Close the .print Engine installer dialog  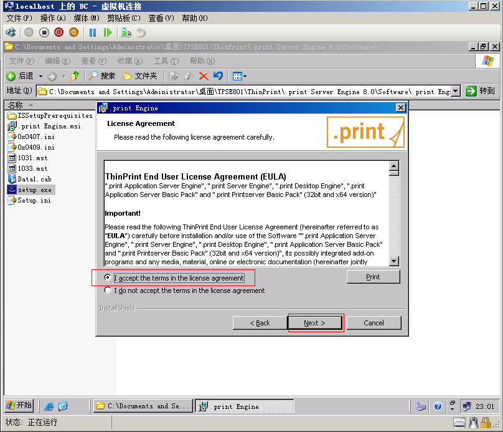coord(401,108)
